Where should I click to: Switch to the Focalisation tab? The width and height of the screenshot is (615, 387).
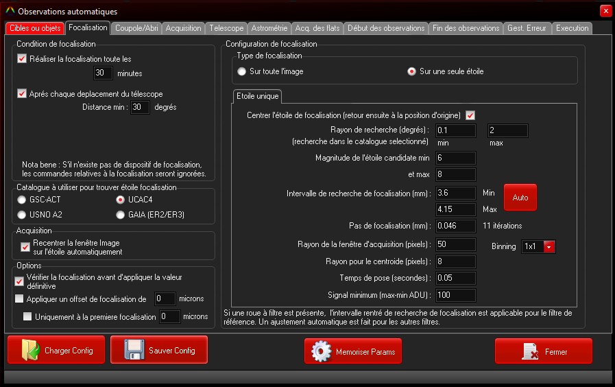tap(88, 27)
